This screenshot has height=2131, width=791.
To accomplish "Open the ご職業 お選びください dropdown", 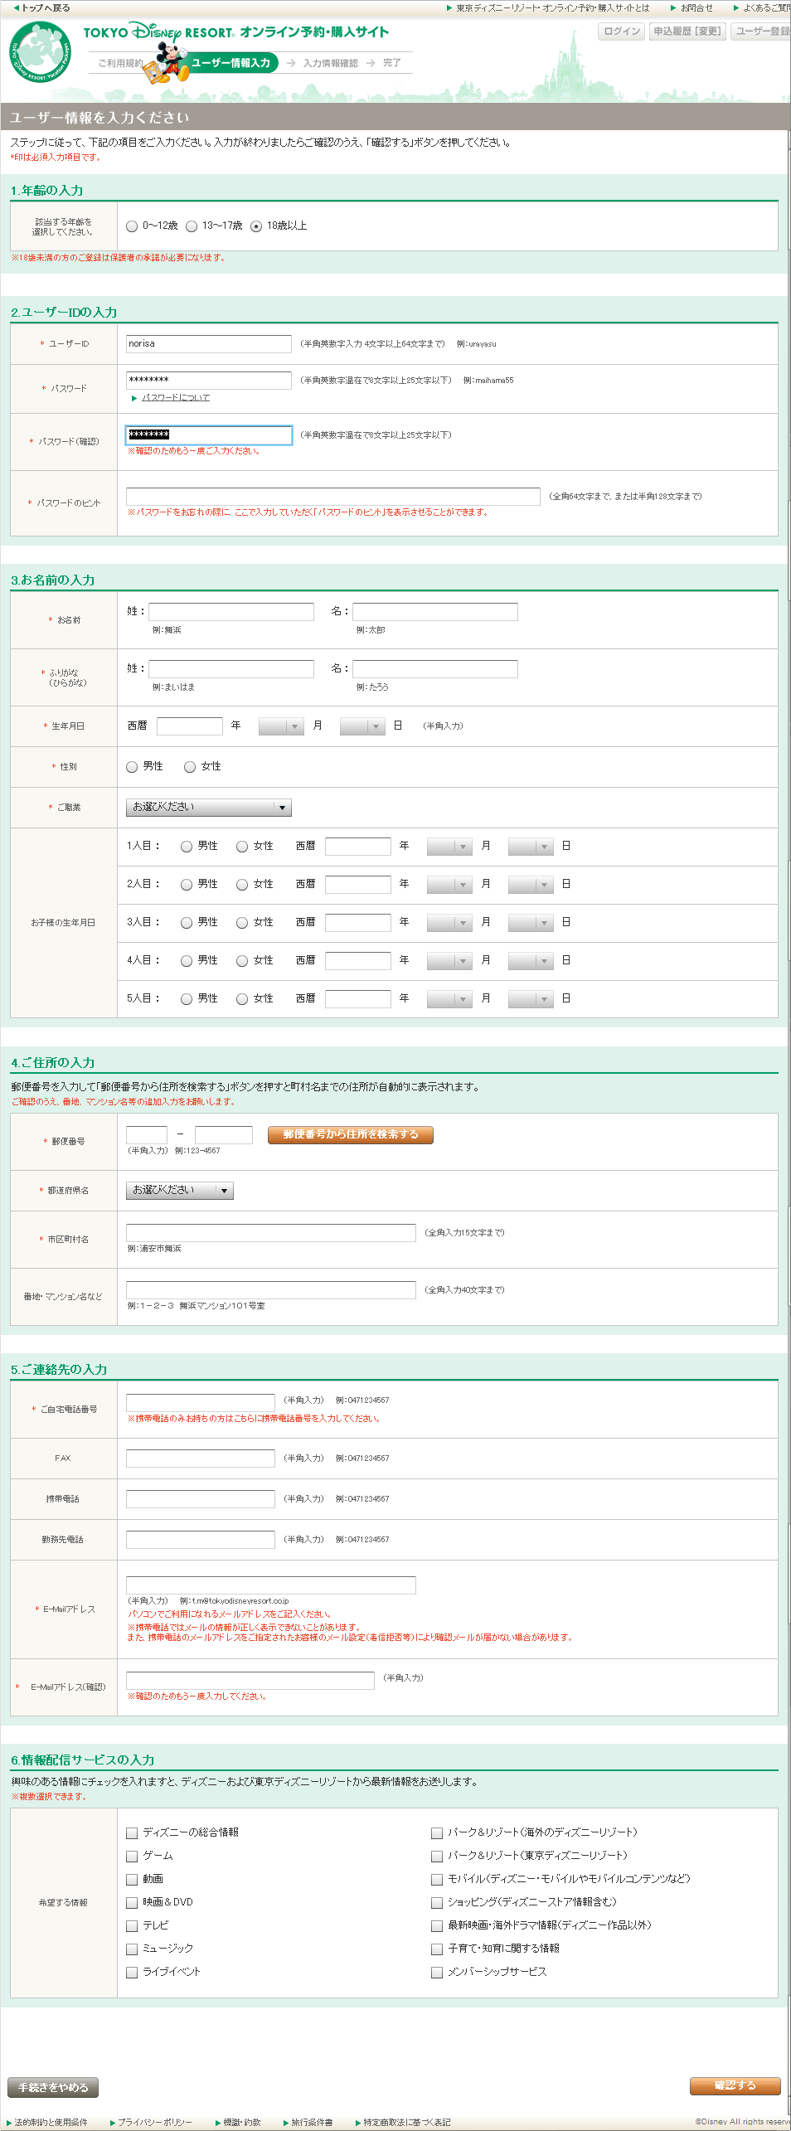I will 209,807.
